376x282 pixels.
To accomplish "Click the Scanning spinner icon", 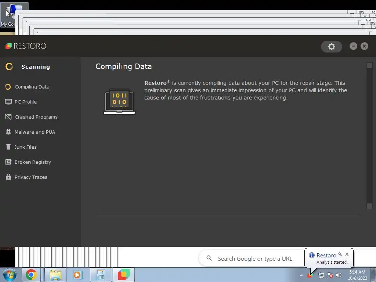I will point(9,66).
